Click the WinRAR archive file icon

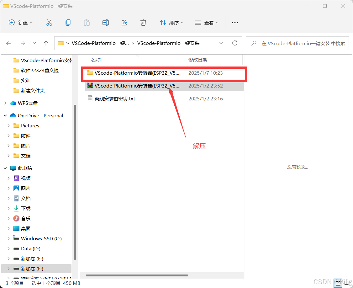90,86
